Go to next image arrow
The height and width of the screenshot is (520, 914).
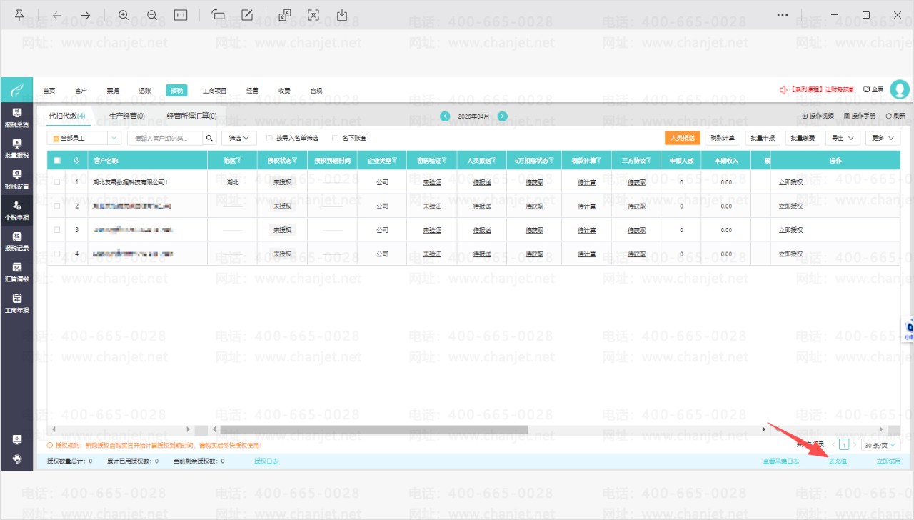pyautogui.click(x=85, y=15)
